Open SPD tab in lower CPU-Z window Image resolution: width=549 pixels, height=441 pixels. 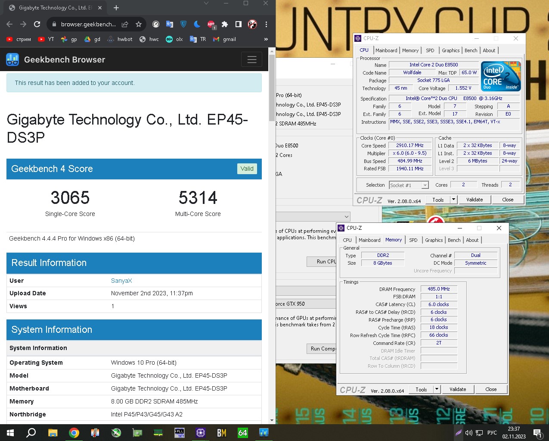413,240
